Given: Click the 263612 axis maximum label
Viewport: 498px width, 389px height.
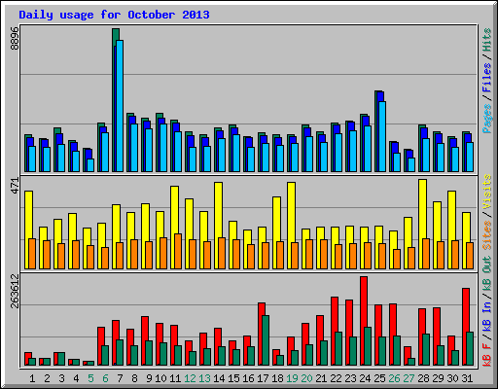Looking at the screenshot, I should pos(15,291).
